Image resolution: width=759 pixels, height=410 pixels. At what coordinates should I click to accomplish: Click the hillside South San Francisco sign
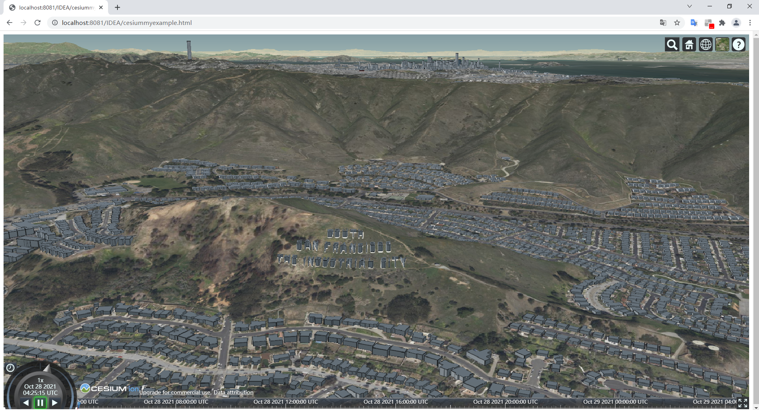coord(343,249)
